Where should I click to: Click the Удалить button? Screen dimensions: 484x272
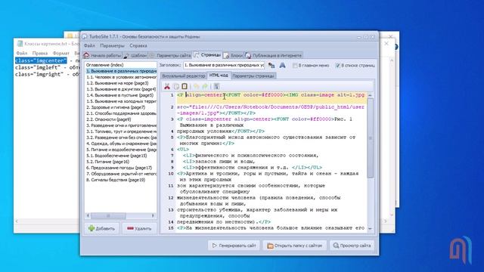pyautogui.click(x=139, y=228)
